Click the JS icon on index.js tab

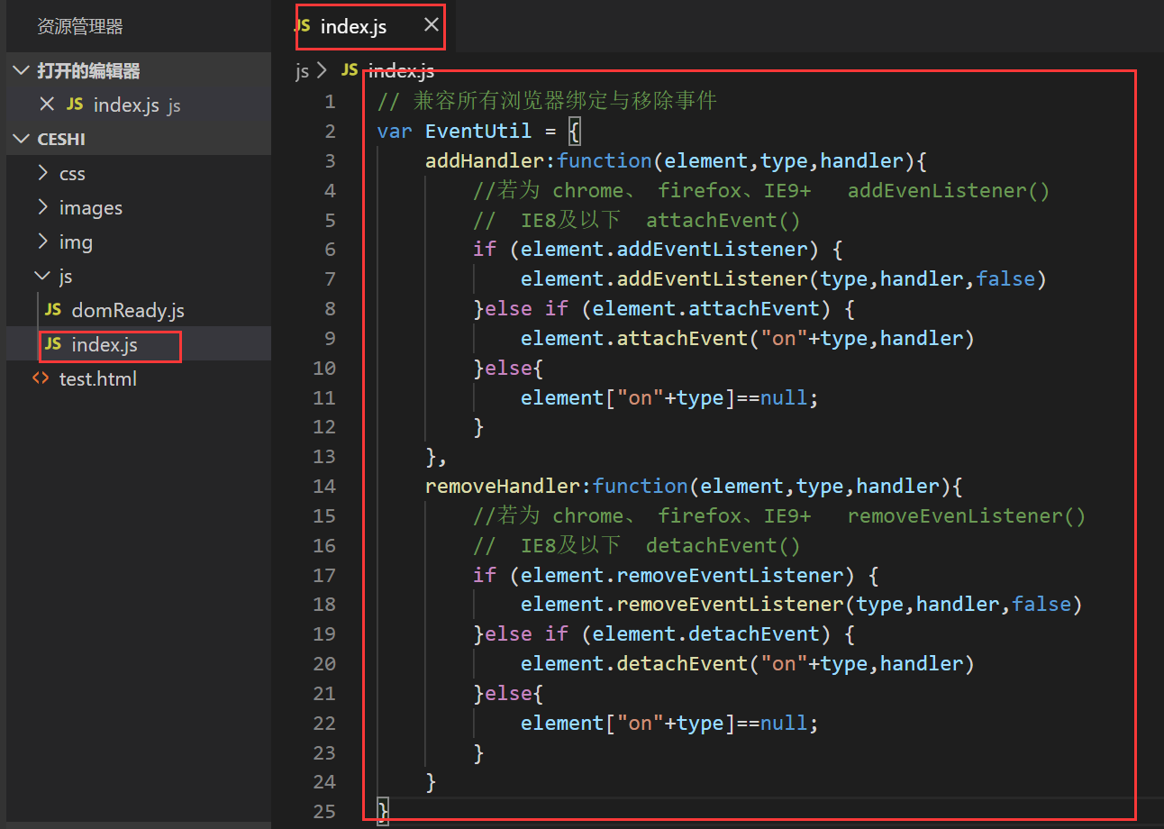[304, 26]
